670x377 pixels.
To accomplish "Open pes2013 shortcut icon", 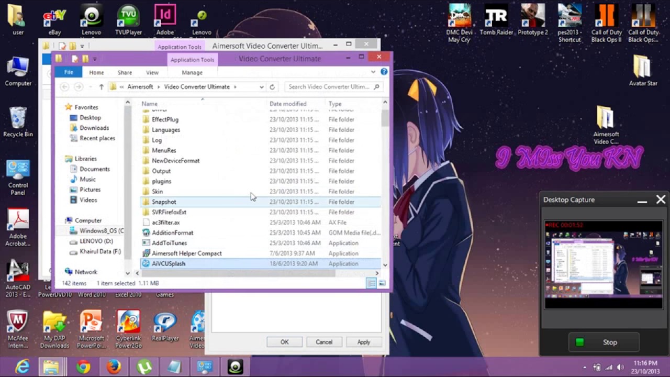I will click(x=569, y=24).
